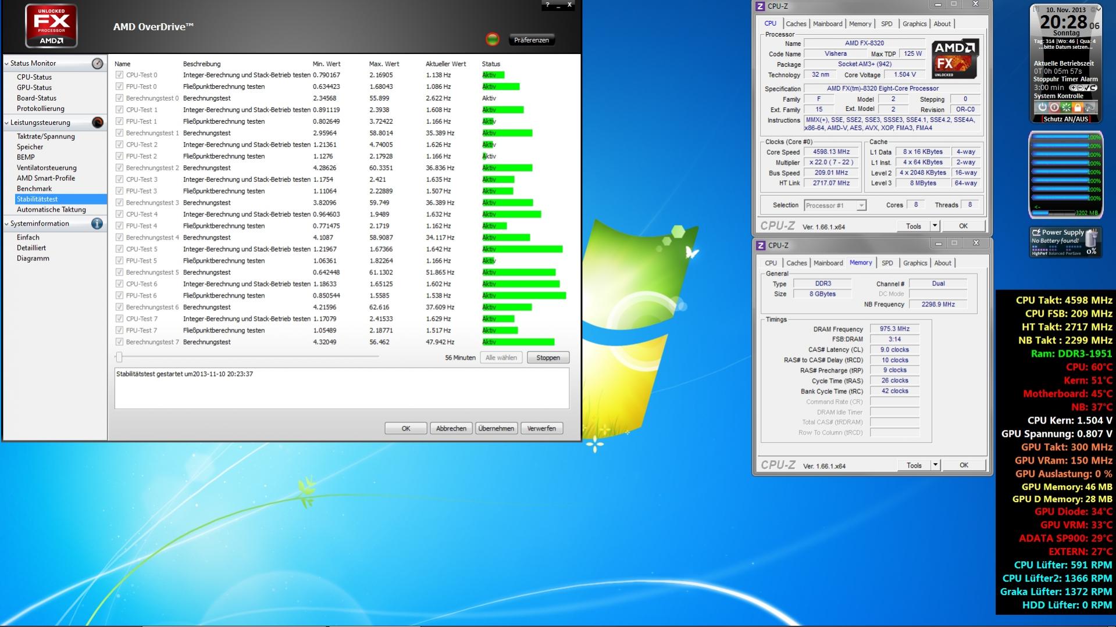
Task: Click the Status Monitor gauge icon
Action: 98,63
